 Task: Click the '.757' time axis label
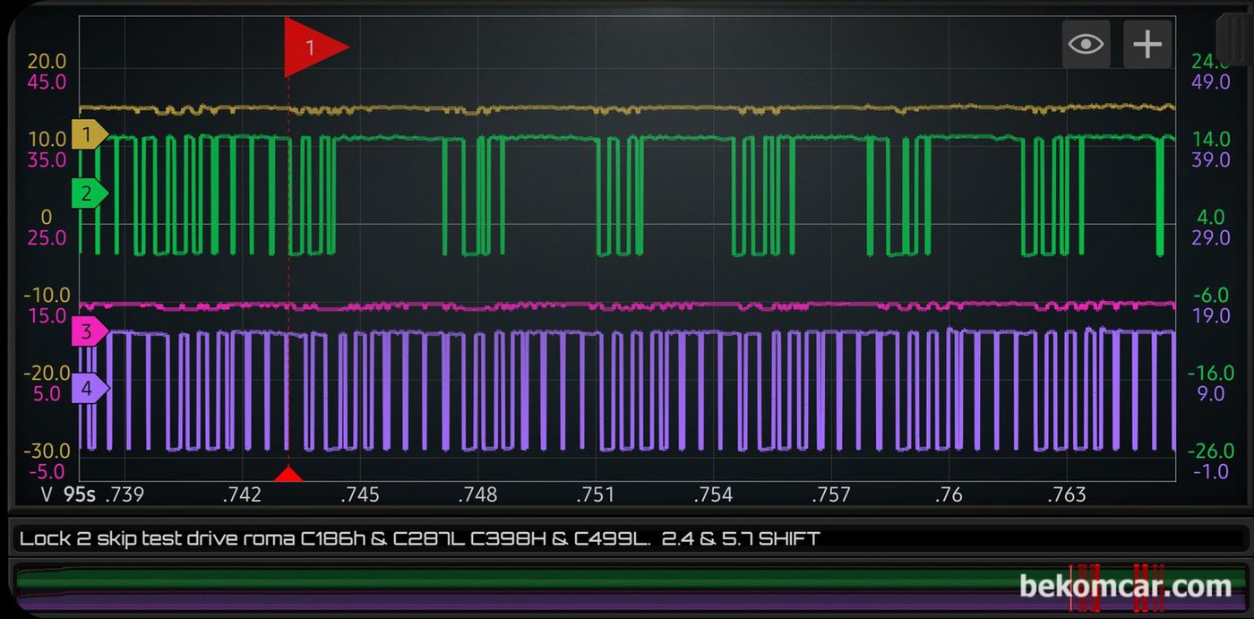pos(831,494)
